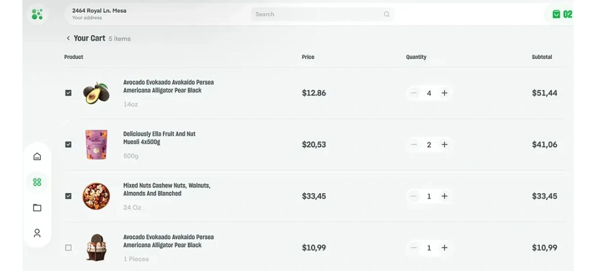Open the Ella muesli bag thumbnail
The image size is (596, 271).
96,145
